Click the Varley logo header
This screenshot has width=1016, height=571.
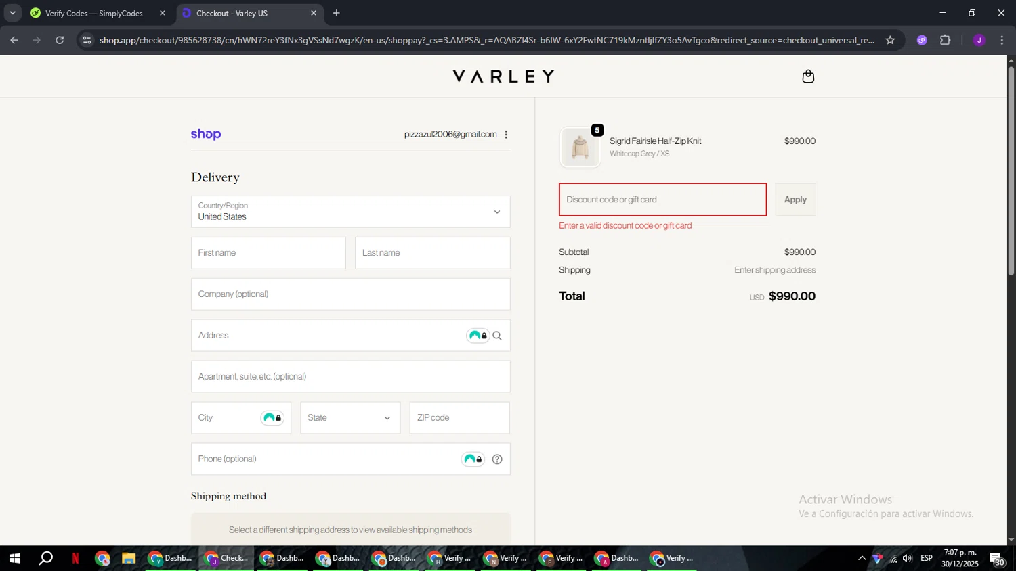[x=503, y=76]
